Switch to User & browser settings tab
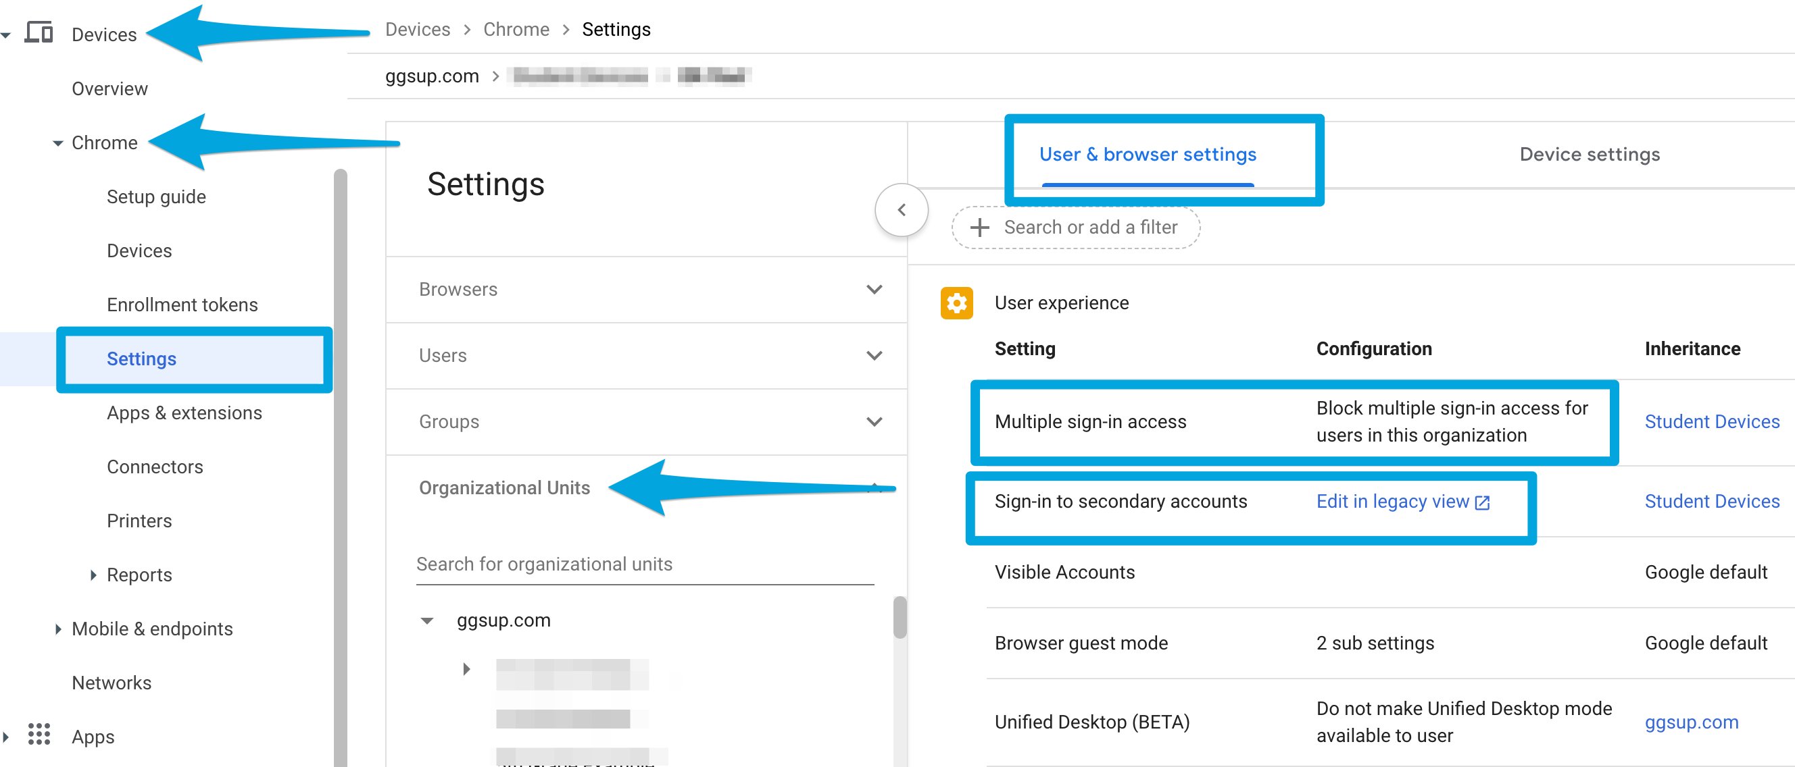The image size is (1795, 767). pyautogui.click(x=1147, y=155)
